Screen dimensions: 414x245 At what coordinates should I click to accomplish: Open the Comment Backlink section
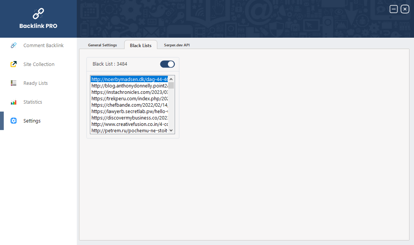coord(43,45)
